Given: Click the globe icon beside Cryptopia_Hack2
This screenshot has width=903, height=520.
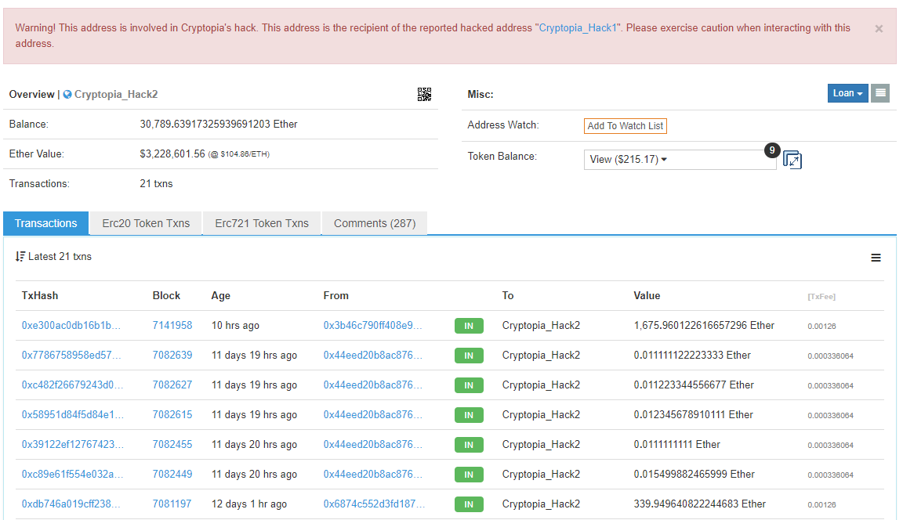Looking at the screenshot, I should 67,95.
